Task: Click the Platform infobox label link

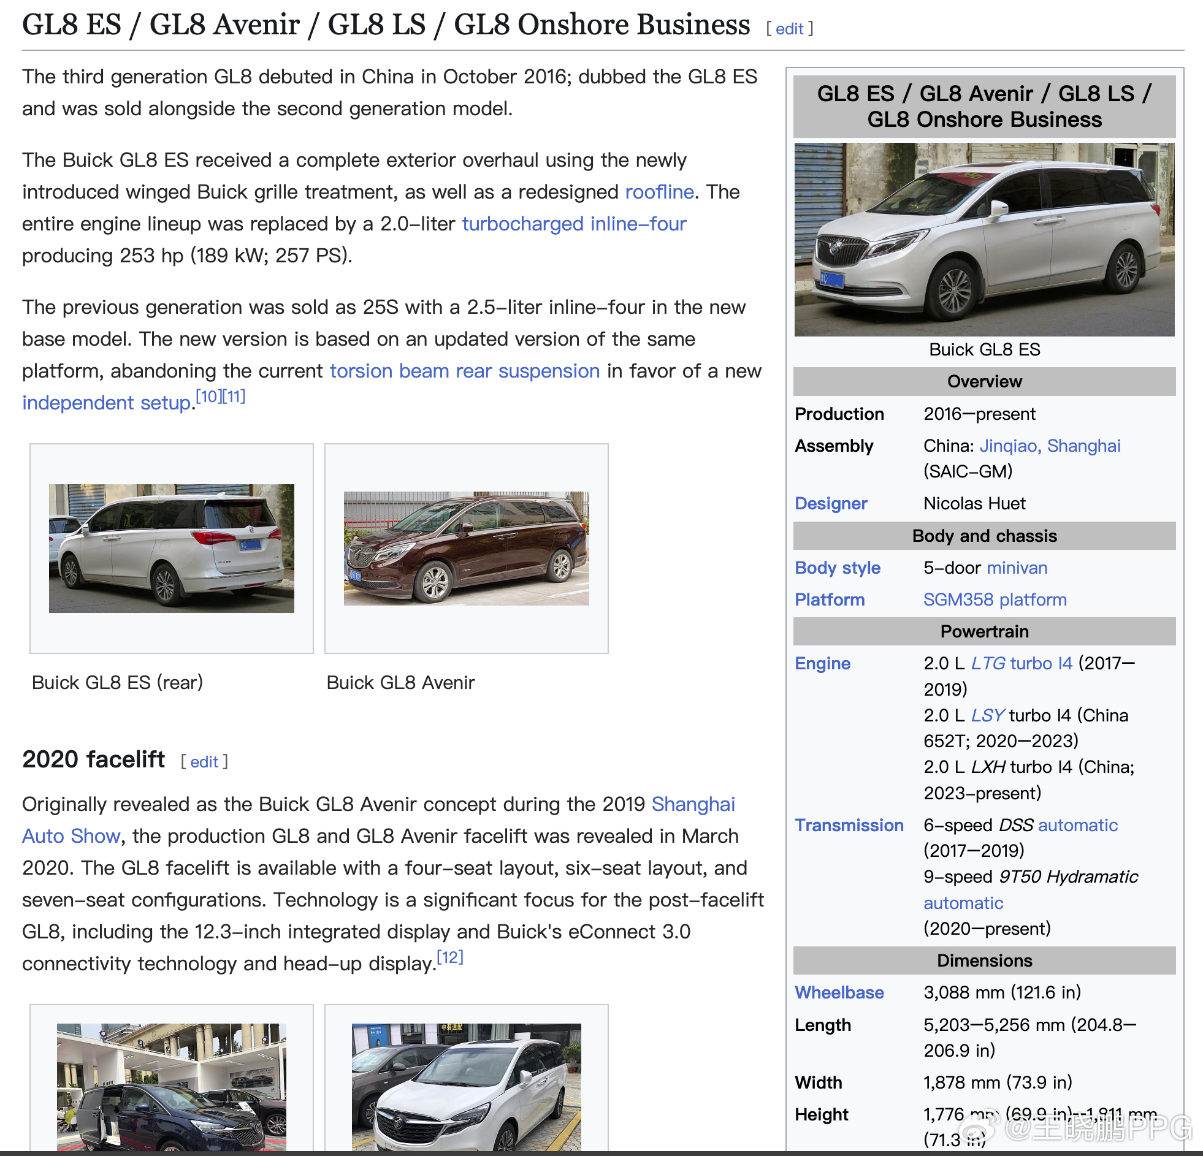Action: pos(829,600)
